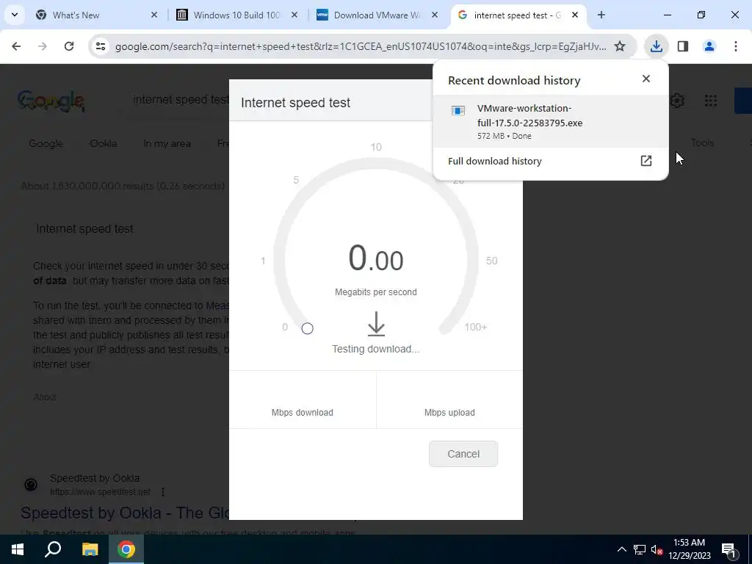Open the Windows Start menu
The image size is (752, 564).
point(18,549)
